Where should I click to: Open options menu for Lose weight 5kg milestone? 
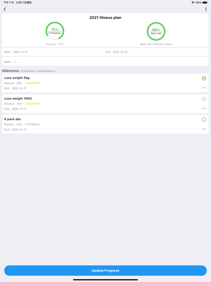click(x=204, y=88)
